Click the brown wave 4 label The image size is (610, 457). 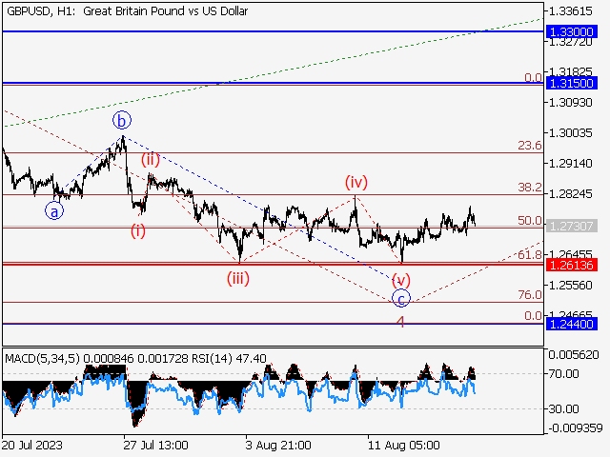point(401,322)
